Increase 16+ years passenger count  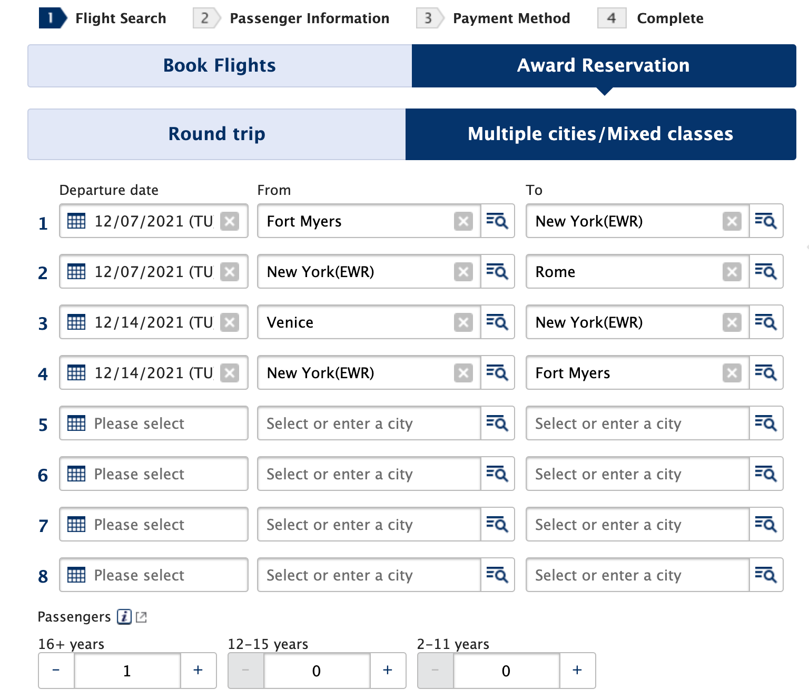(x=198, y=670)
